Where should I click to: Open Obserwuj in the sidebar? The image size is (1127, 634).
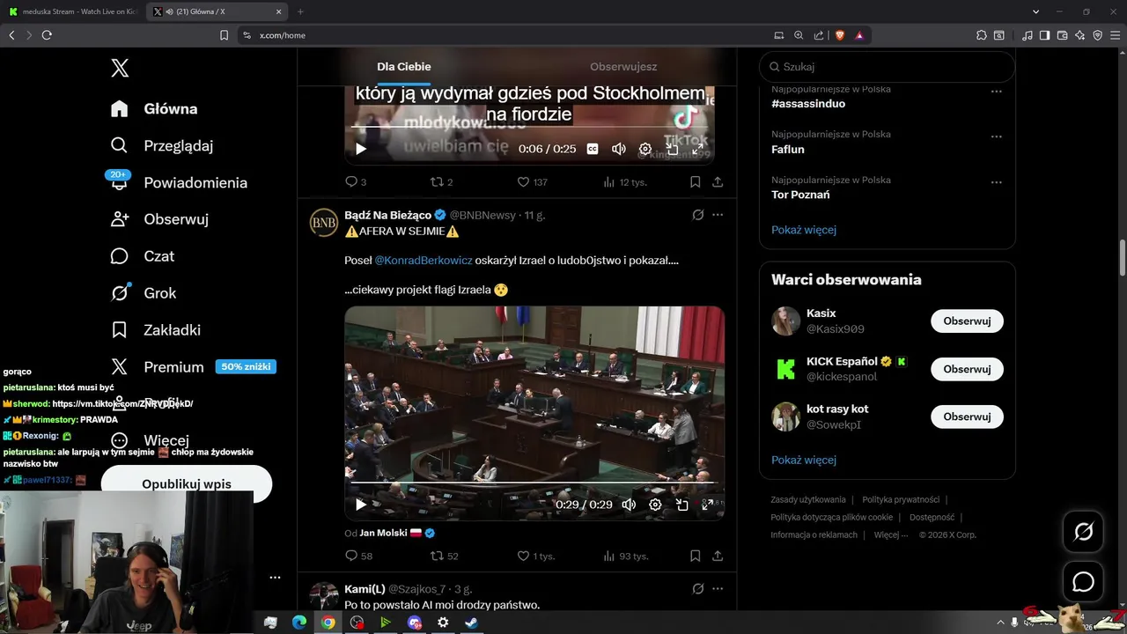point(159,219)
